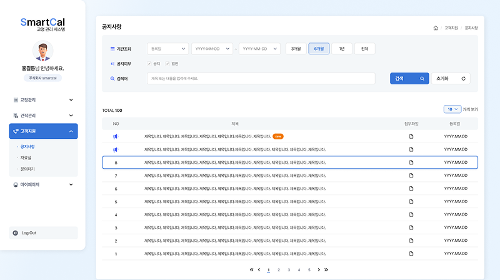Screen dimensions: 500x280
Task: Open attachment icon in row 1
Action: [411, 254]
